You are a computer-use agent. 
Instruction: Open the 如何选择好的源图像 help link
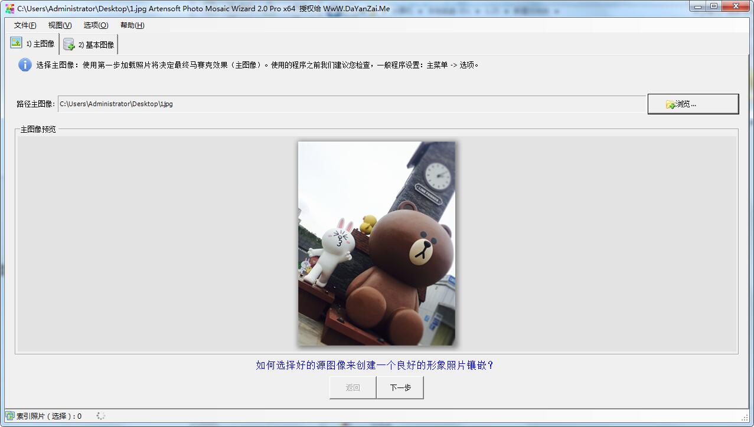(x=375, y=365)
